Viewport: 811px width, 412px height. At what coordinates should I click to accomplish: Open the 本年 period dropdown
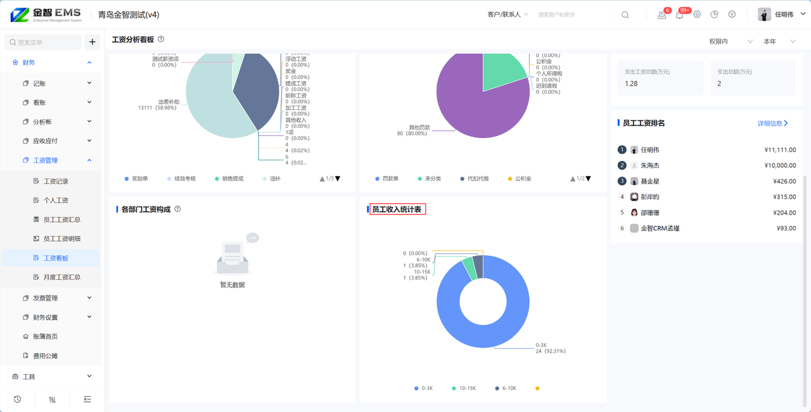779,41
